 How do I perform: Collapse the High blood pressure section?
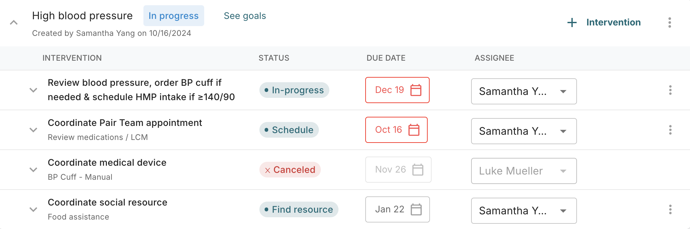tap(14, 23)
